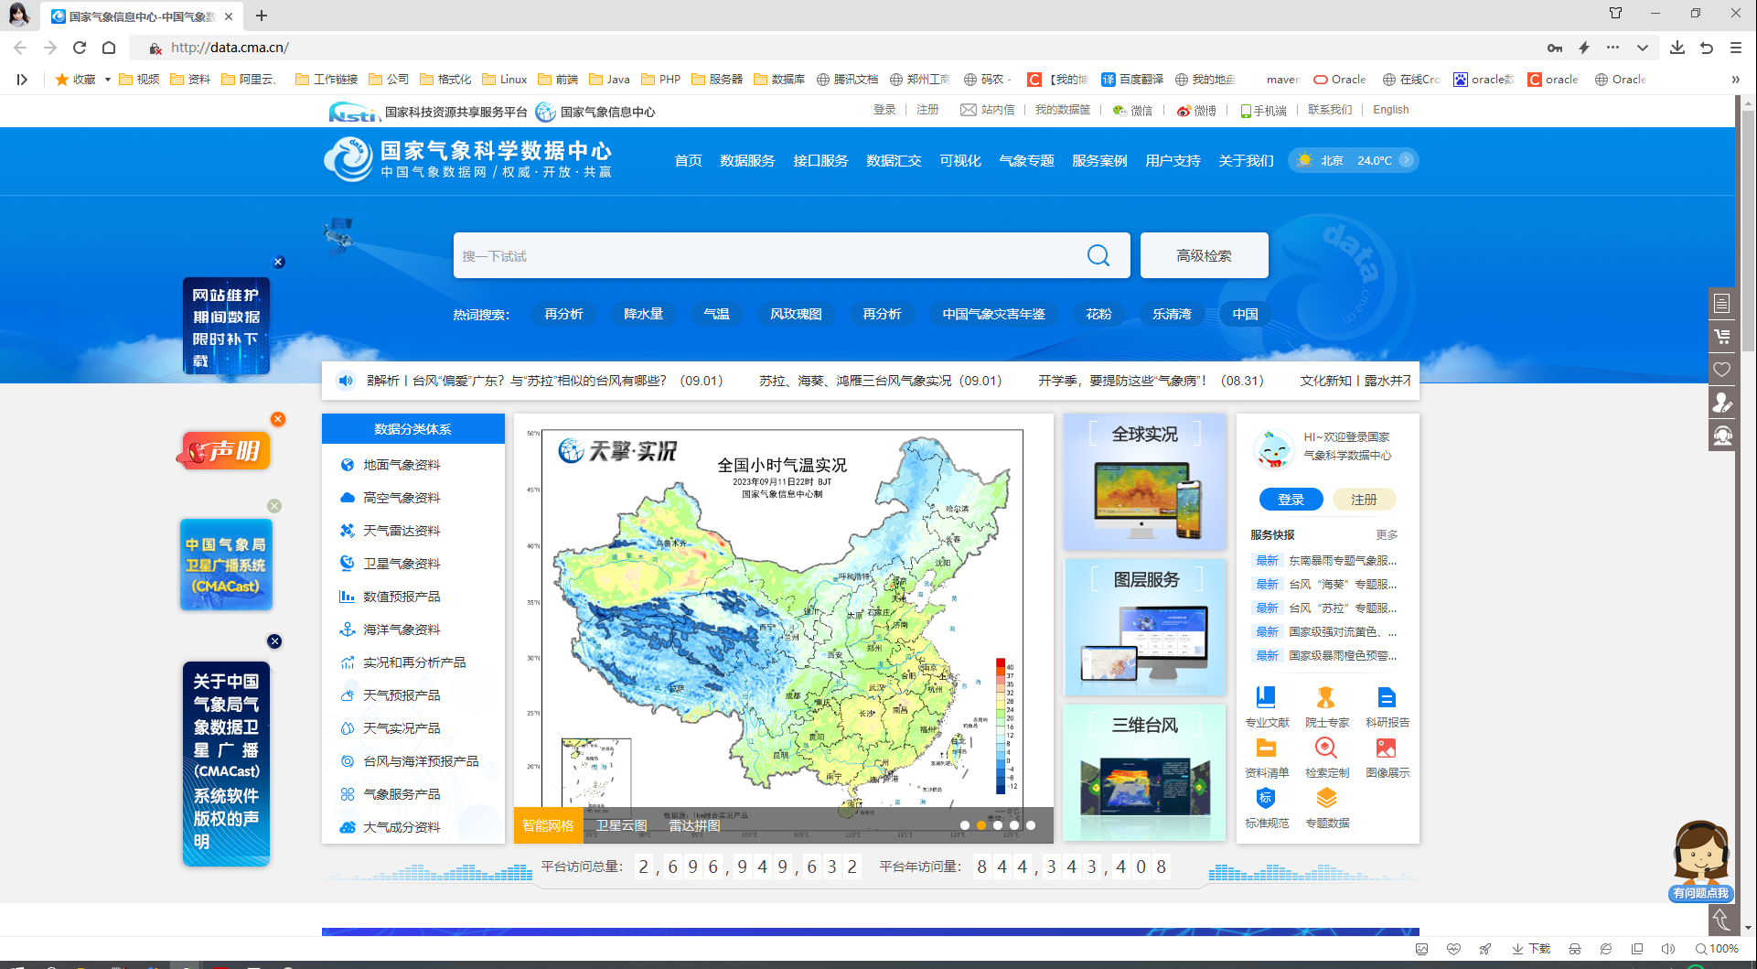1757x969 pixels.
Task: Click the customer service headset sidebar icon
Action: pyautogui.click(x=1722, y=436)
